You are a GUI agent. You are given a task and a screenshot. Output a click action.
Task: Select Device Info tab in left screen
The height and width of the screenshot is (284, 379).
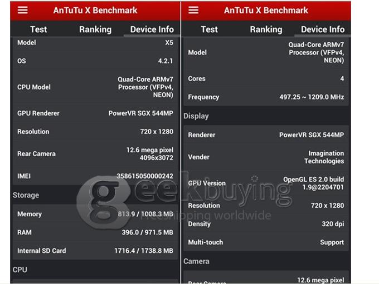152,29
